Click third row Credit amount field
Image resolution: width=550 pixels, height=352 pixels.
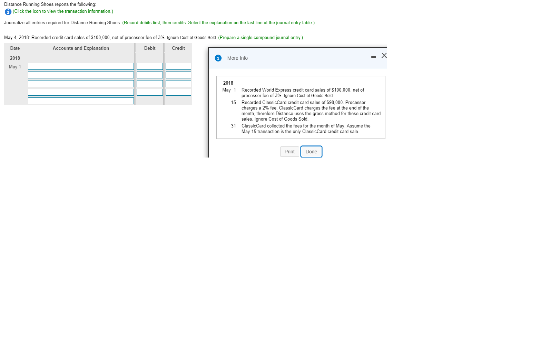pyautogui.click(x=178, y=84)
